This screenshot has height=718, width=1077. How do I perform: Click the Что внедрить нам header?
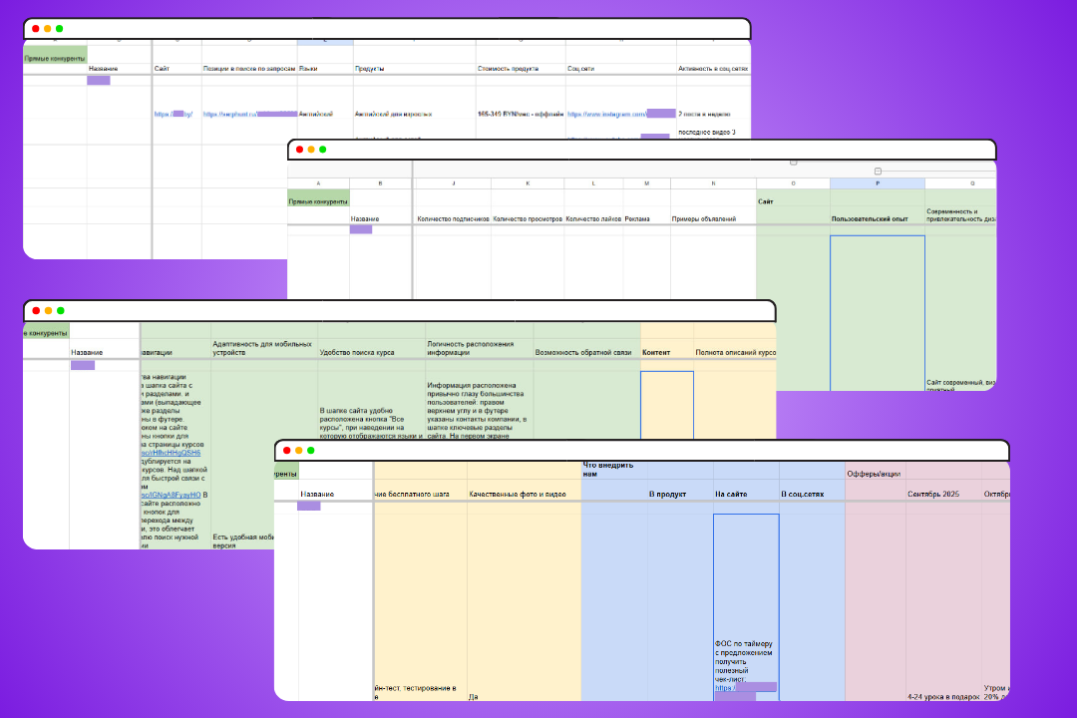coord(608,470)
